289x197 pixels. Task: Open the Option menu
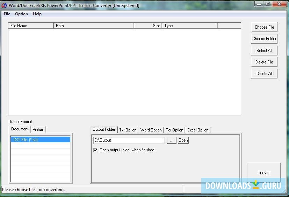pos(21,14)
